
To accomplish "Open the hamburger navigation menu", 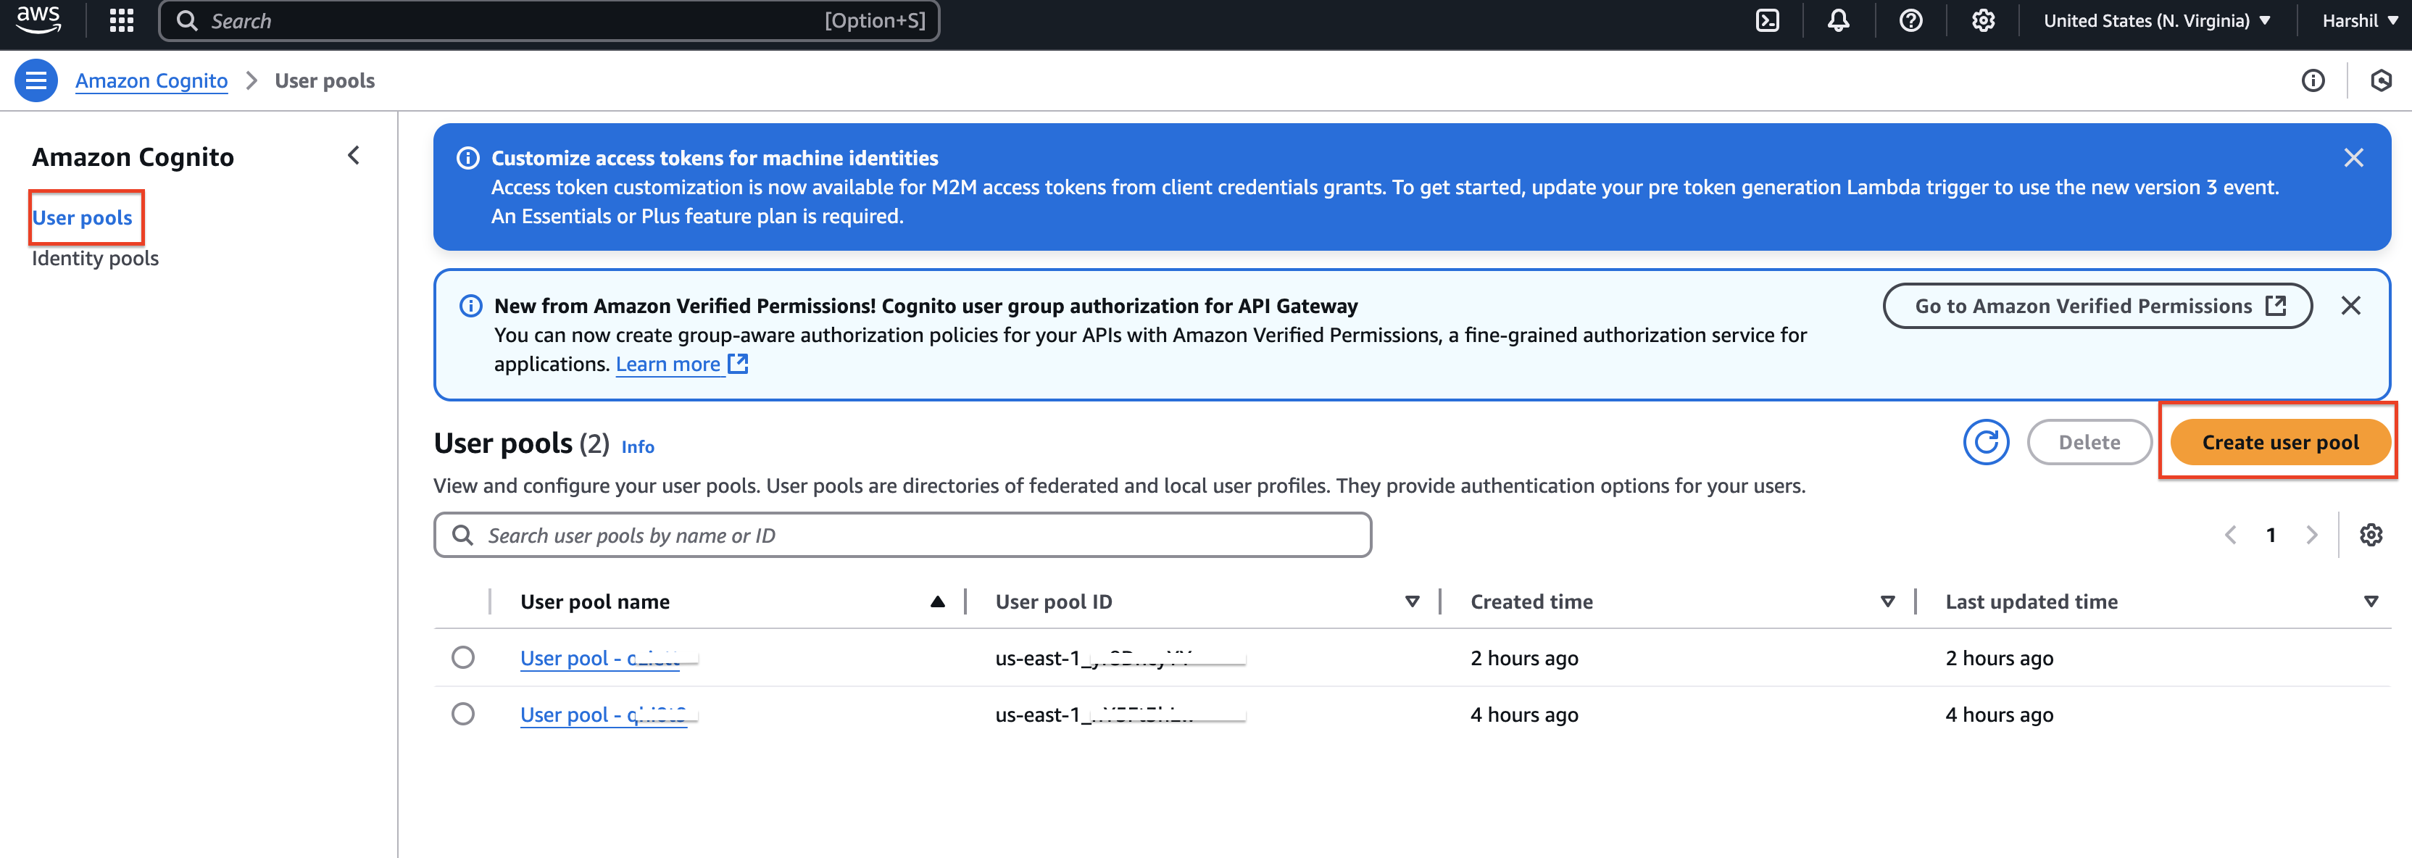I will tap(36, 80).
